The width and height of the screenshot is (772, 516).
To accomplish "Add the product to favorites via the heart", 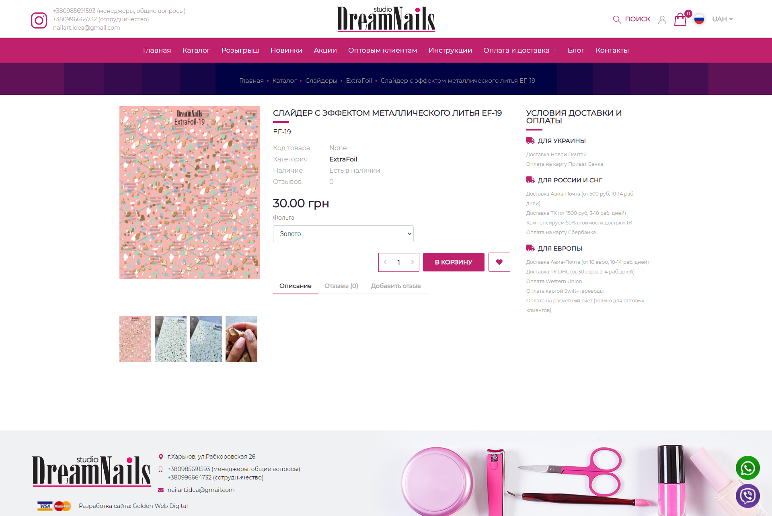I will (499, 262).
